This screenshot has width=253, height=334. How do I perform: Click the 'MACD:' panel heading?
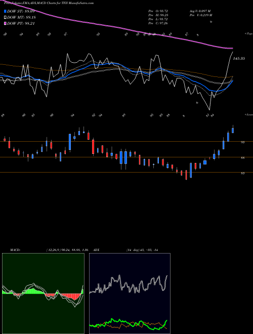[x=15, y=250]
